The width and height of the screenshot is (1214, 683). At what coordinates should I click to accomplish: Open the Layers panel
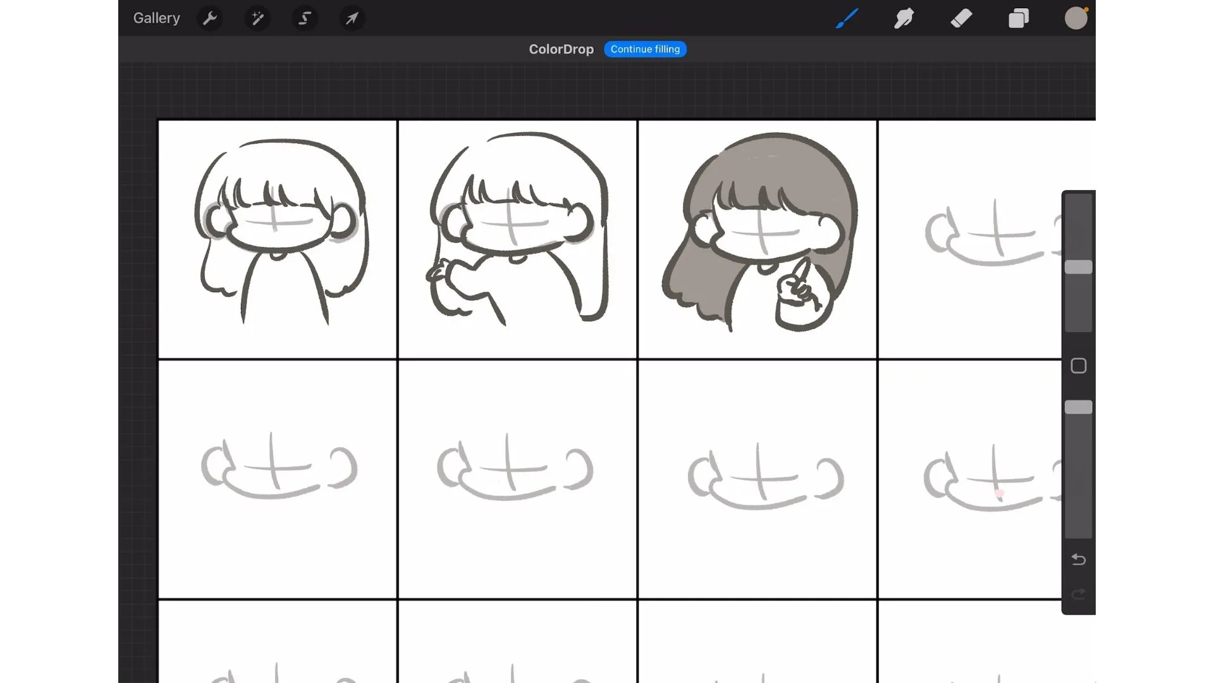[1018, 18]
